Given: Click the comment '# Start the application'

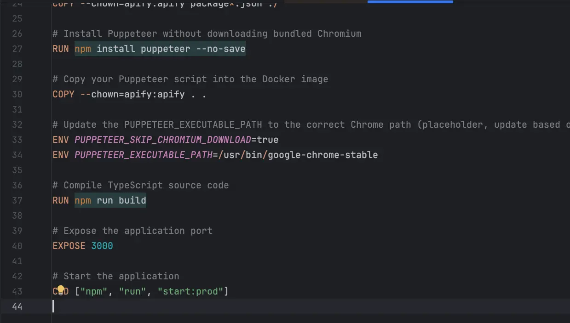Looking at the screenshot, I should [115, 276].
